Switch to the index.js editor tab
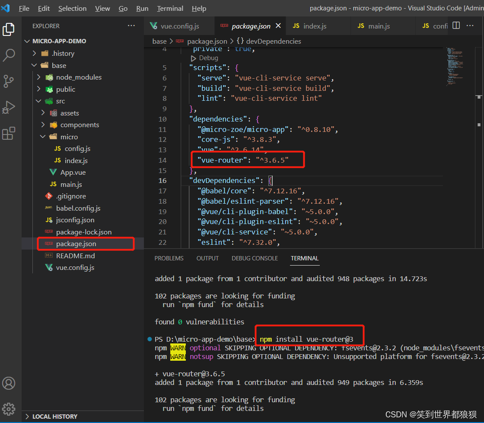This screenshot has height=423, width=484. click(x=318, y=26)
